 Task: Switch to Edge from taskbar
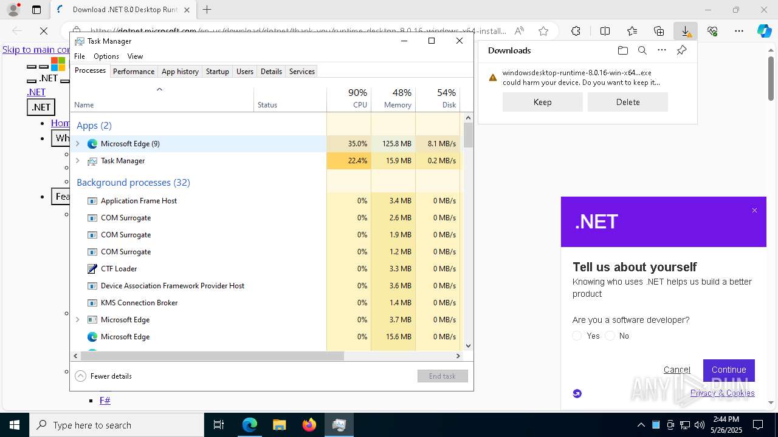click(250, 425)
